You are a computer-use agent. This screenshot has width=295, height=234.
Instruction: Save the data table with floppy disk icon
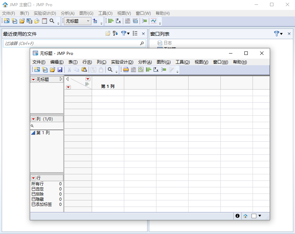point(60,70)
